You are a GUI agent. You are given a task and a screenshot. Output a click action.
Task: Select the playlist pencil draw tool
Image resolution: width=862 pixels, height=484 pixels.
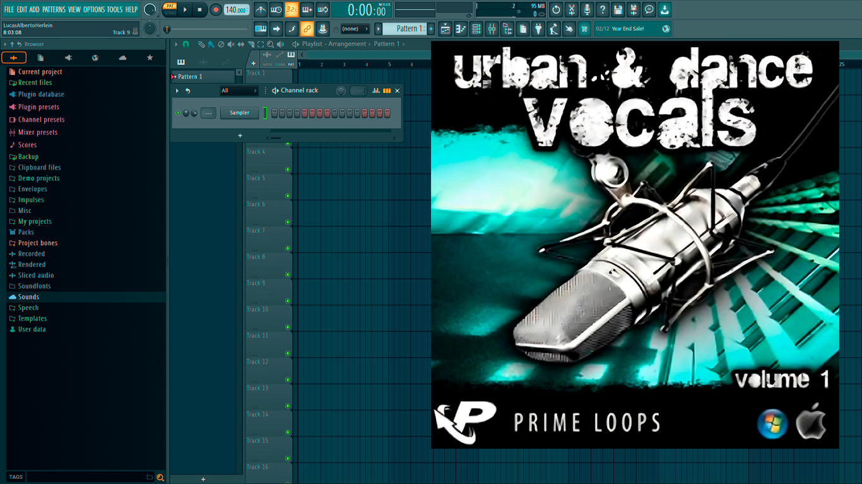(x=201, y=44)
